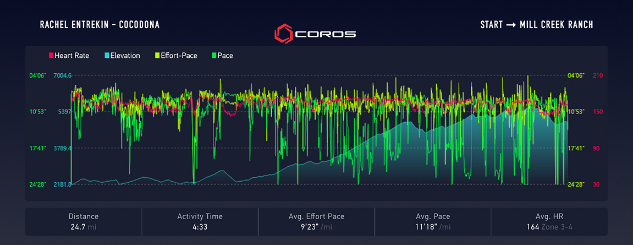The image size is (633, 245).
Task: Click the 3789.4 elevation axis value
Action: tap(62, 148)
